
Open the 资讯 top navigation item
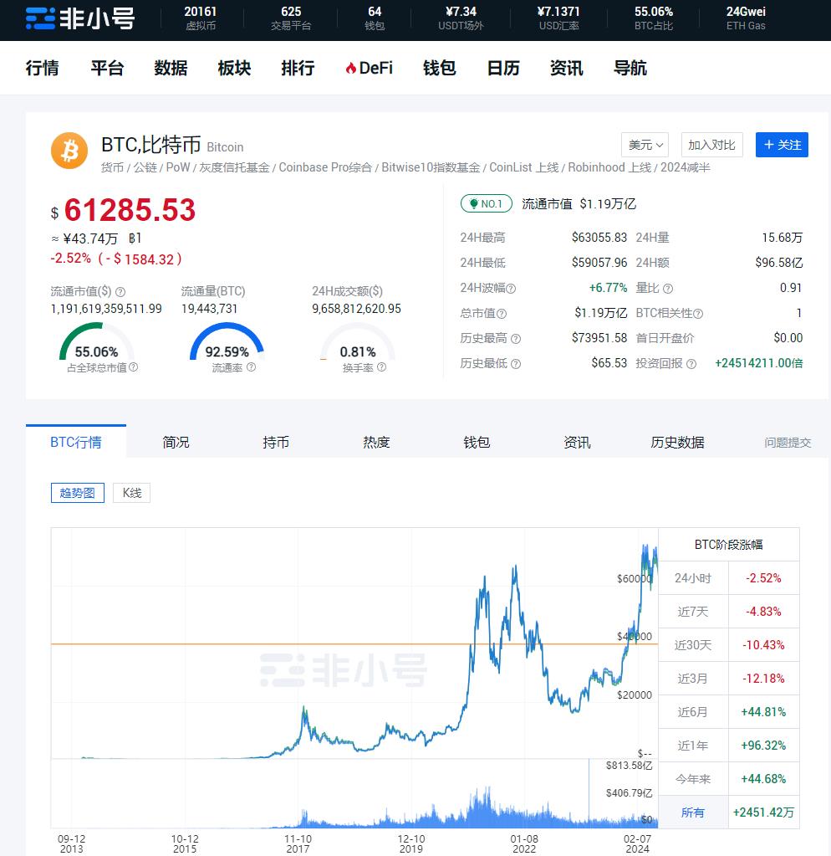coord(567,69)
